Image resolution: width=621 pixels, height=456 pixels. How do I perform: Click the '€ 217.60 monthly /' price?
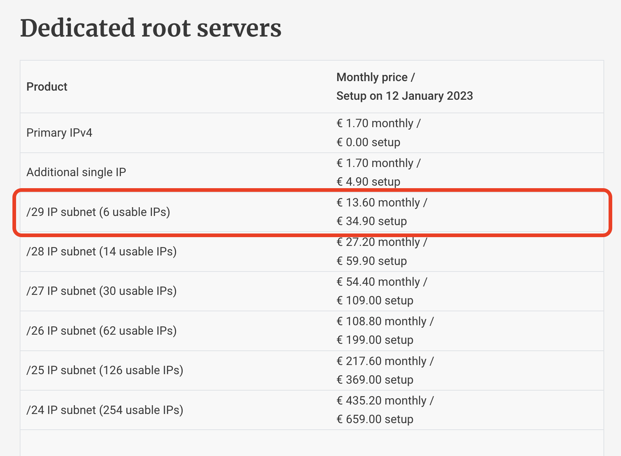tap(385, 361)
